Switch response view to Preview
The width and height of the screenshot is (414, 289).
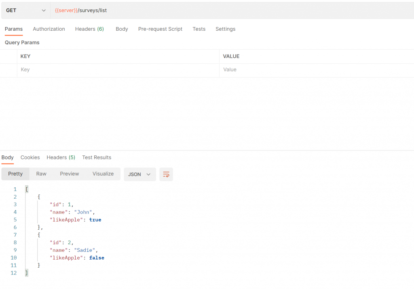pos(70,174)
